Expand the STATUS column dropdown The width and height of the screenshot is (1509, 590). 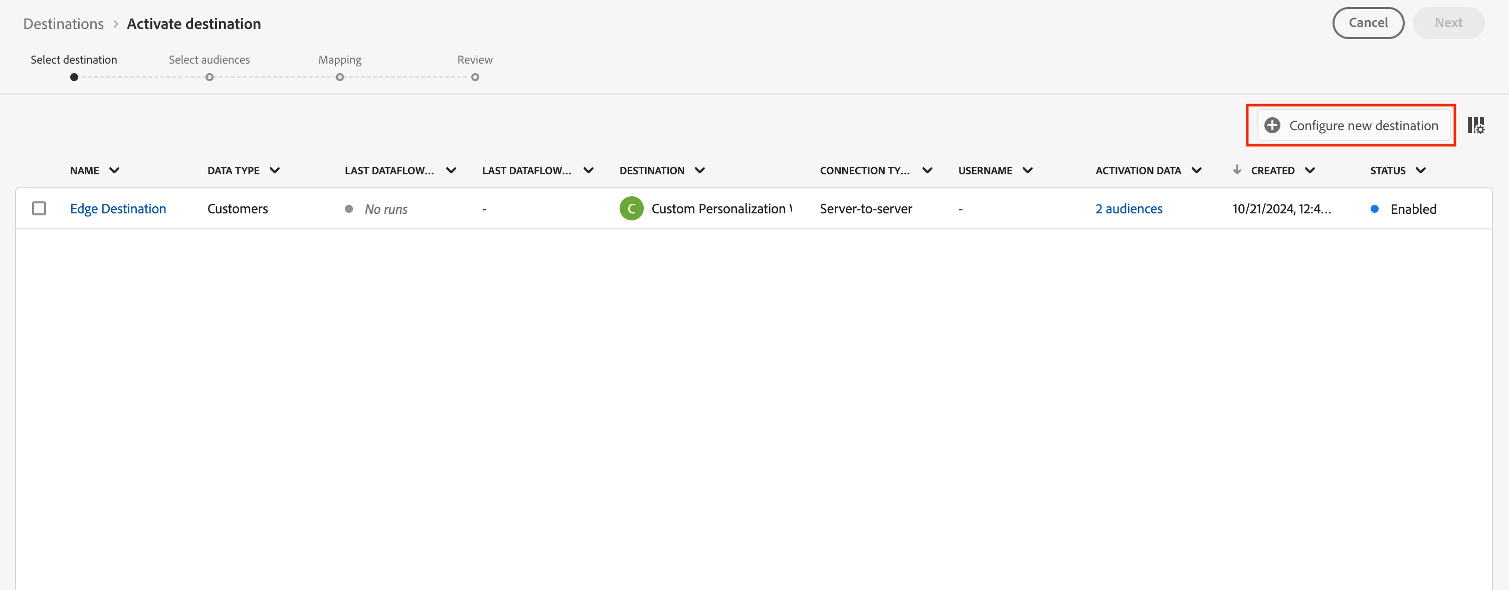click(1421, 170)
